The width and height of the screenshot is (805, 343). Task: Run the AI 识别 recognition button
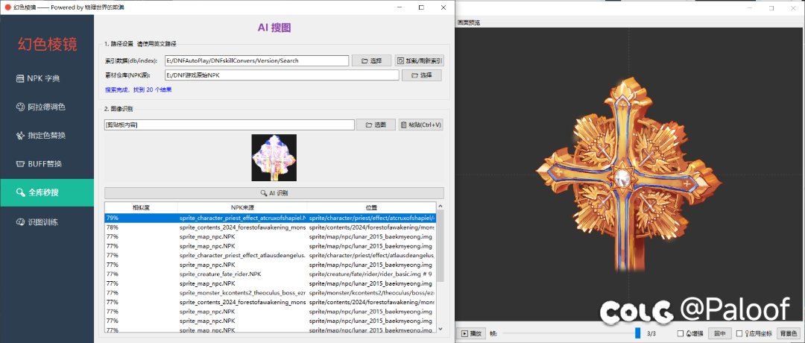[x=274, y=192]
